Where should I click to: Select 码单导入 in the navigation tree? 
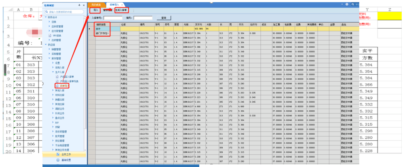tap(64, 86)
